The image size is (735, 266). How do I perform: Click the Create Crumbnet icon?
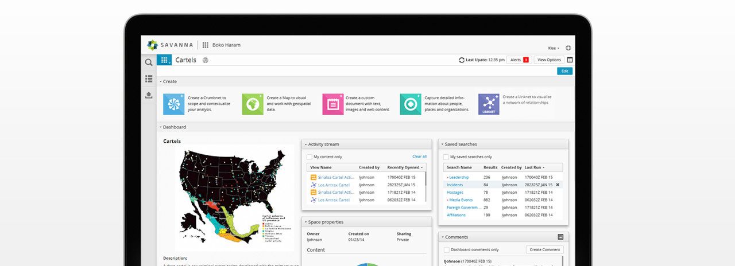(173, 104)
